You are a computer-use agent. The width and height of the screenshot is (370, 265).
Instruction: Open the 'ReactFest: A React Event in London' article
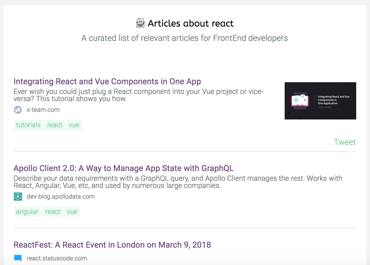point(112,245)
